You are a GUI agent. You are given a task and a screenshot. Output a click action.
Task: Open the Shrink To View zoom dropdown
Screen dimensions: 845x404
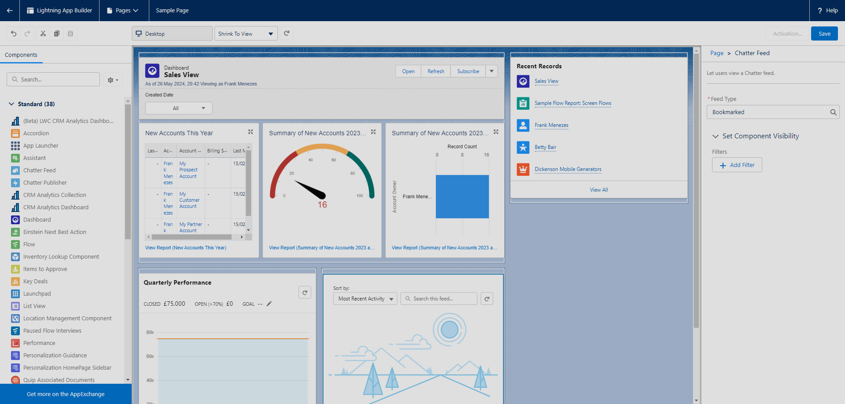click(246, 33)
